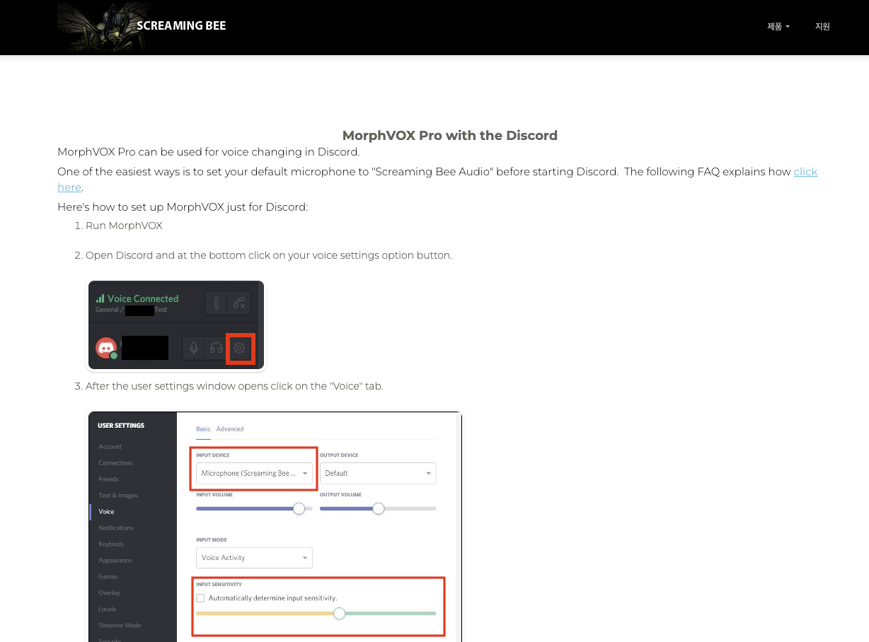Expand the Voice Activity input mode dropdown
869x642 pixels.
coord(253,557)
